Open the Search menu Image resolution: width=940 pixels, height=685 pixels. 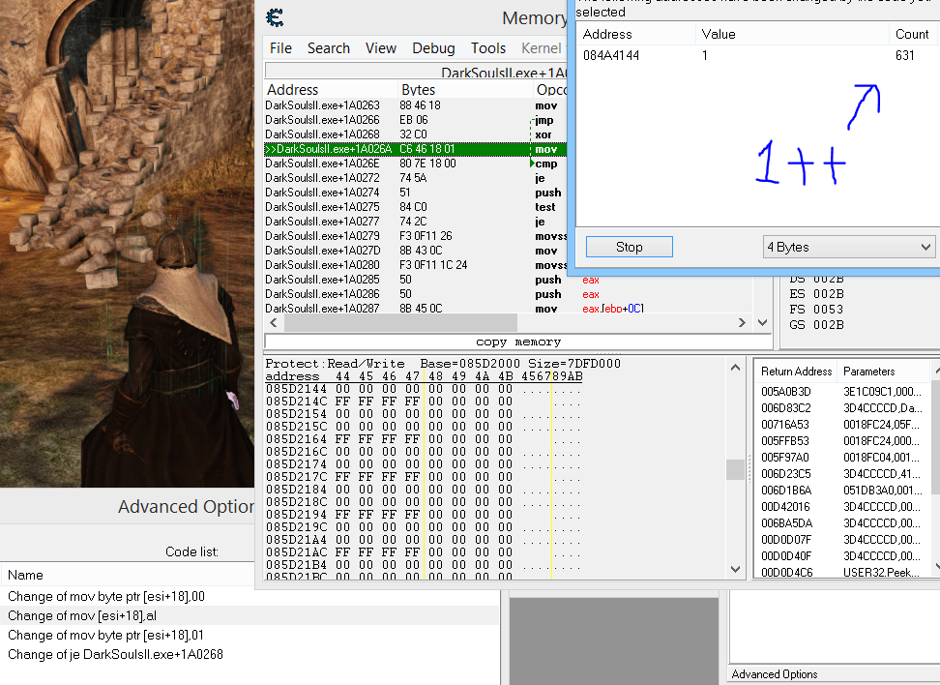click(329, 47)
